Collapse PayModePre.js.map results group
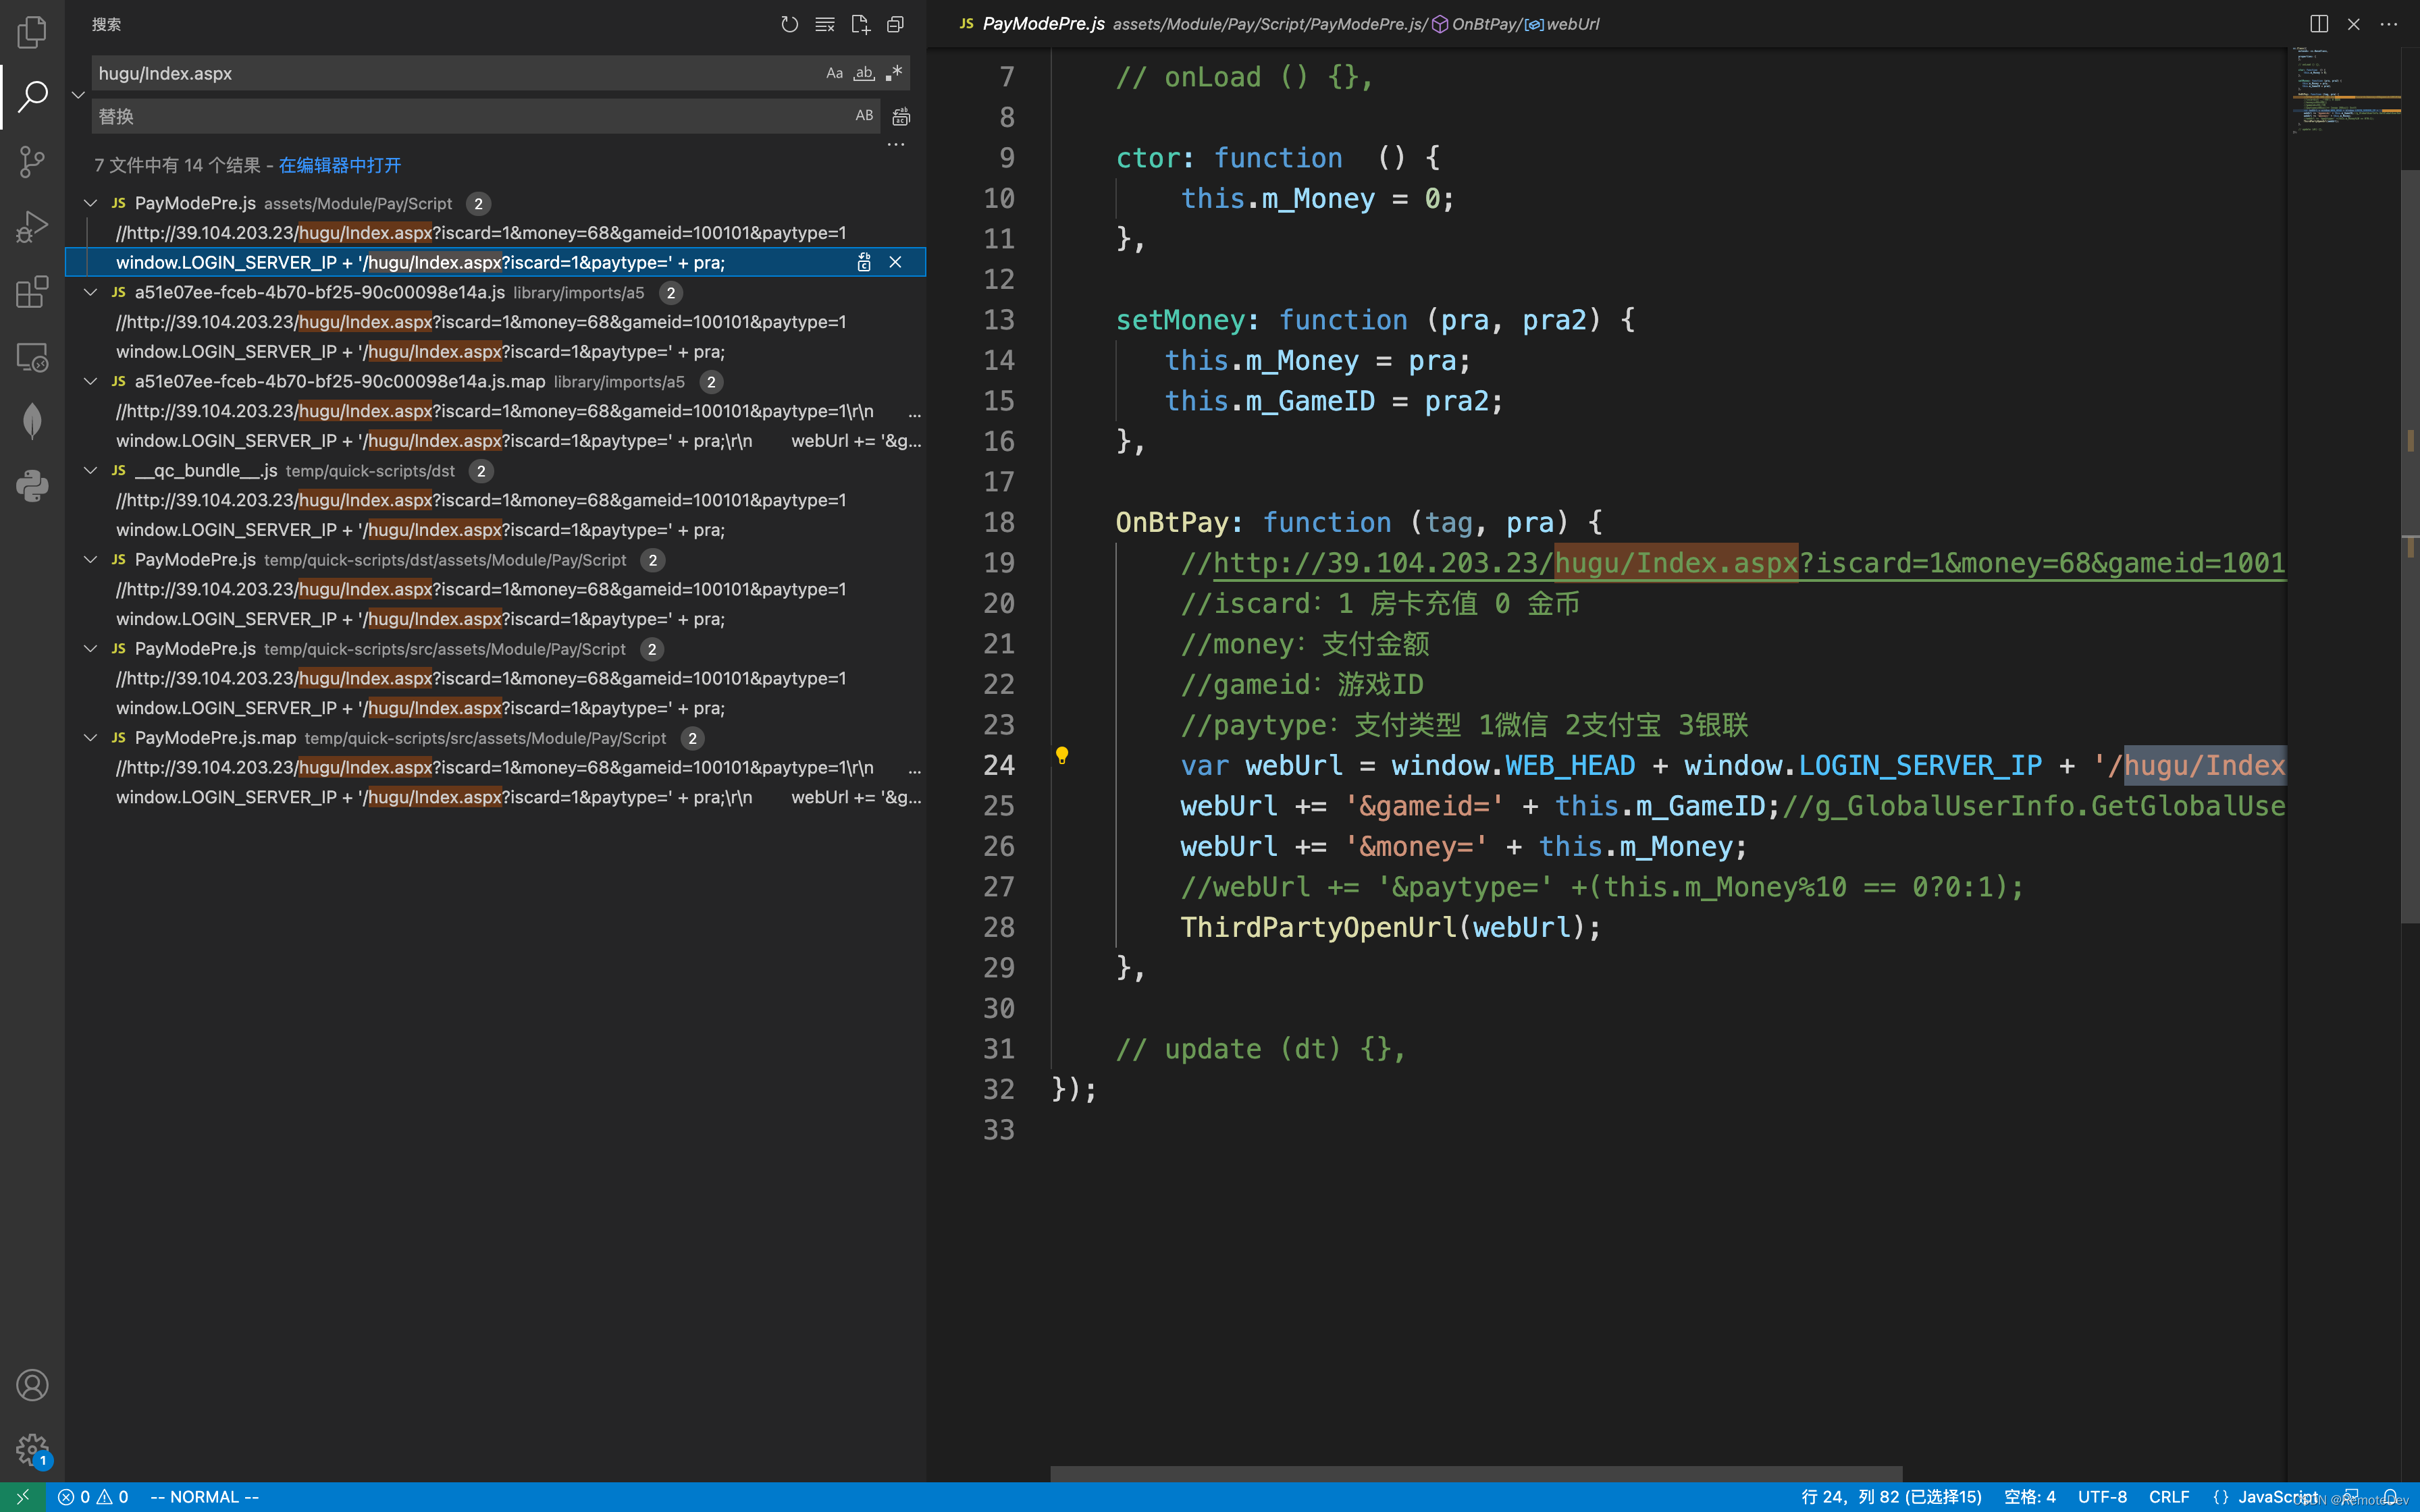The height and width of the screenshot is (1512, 2420). click(x=91, y=738)
